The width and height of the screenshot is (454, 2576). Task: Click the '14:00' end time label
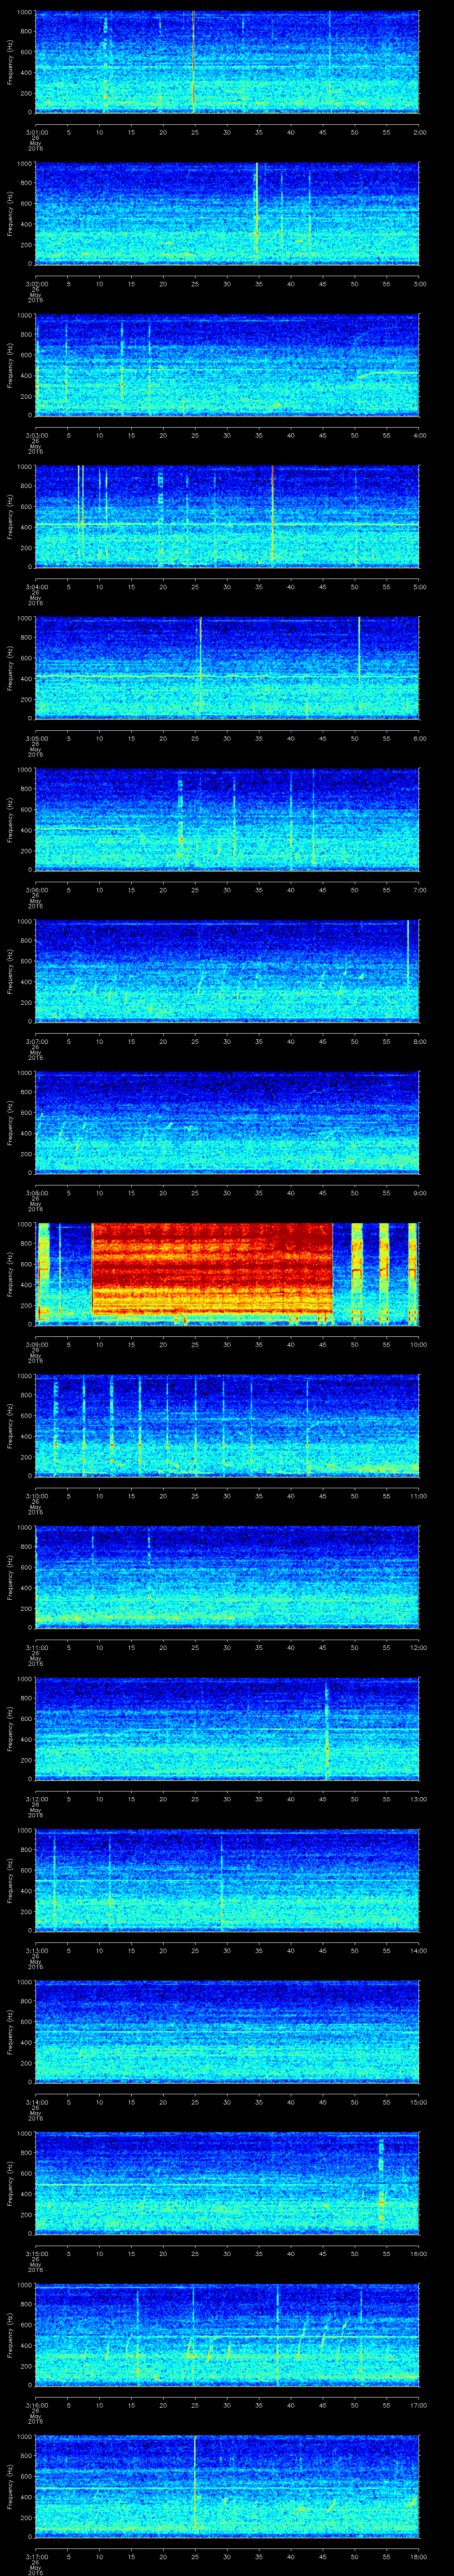[419, 1949]
